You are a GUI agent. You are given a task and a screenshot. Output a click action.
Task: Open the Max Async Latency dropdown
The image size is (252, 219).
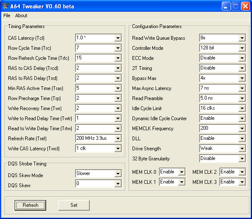242,88
